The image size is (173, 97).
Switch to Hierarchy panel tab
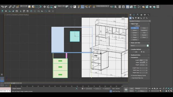[x=138, y=15]
